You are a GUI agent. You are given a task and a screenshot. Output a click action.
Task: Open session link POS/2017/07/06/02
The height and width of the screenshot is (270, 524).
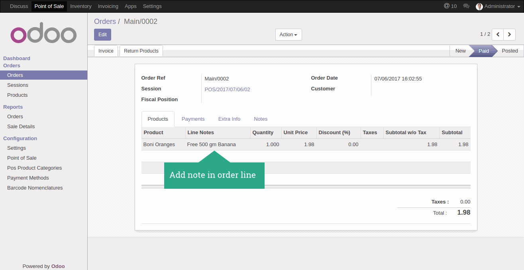(x=228, y=90)
